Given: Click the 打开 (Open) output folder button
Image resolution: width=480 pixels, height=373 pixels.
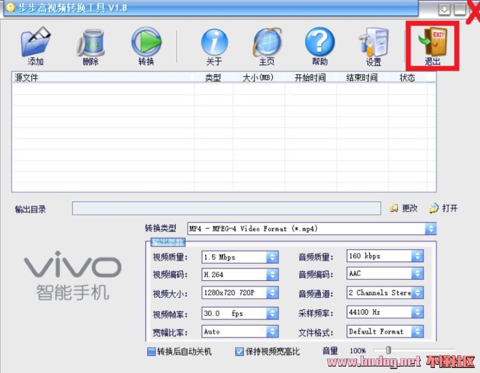Looking at the screenshot, I should click(x=444, y=208).
